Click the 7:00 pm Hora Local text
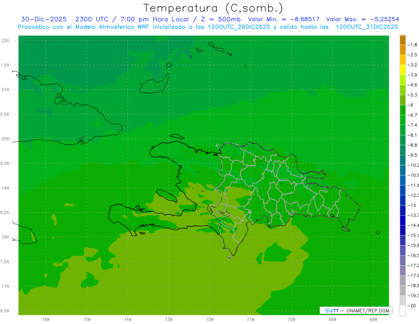This screenshot has width=419, height=324. coord(154,19)
